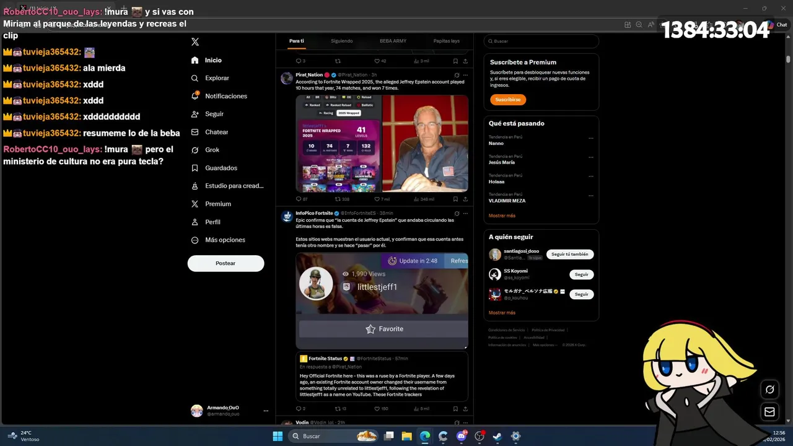Click Mostrar más under Qué está pasando
Image resolution: width=793 pixels, height=446 pixels.
click(502, 216)
